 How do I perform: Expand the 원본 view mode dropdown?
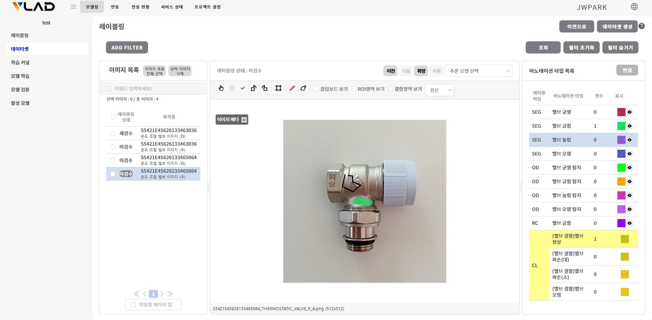coord(439,90)
